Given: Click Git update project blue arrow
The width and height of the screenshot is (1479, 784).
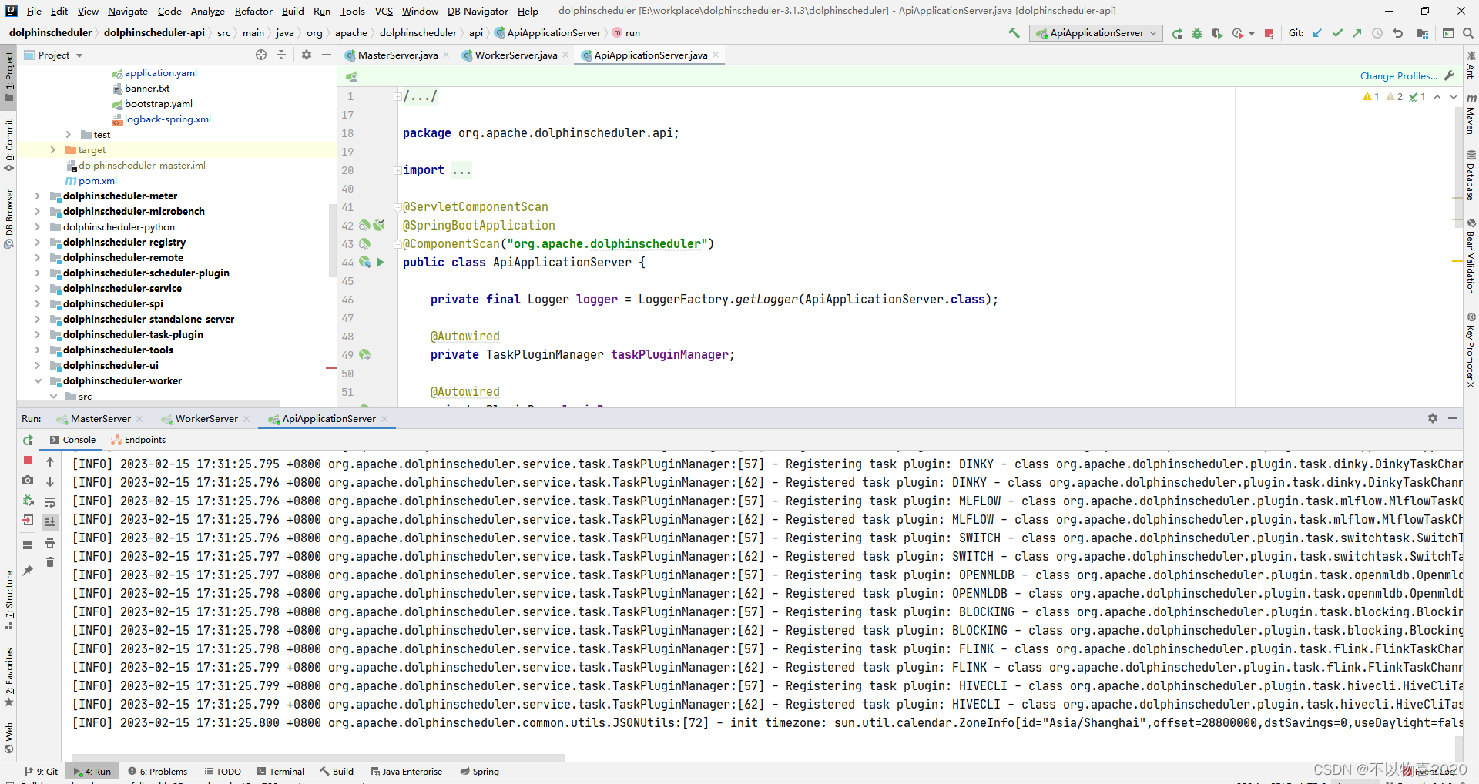Looking at the screenshot, I should pos(1317,33).
